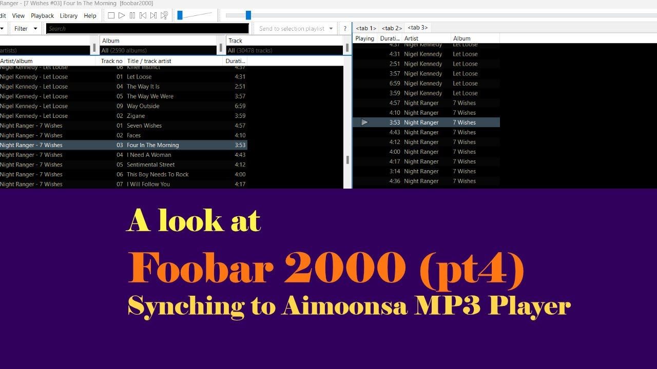Screen dimensions: 657x369
Task: Skip to the next track
Action: pos(153,15)
